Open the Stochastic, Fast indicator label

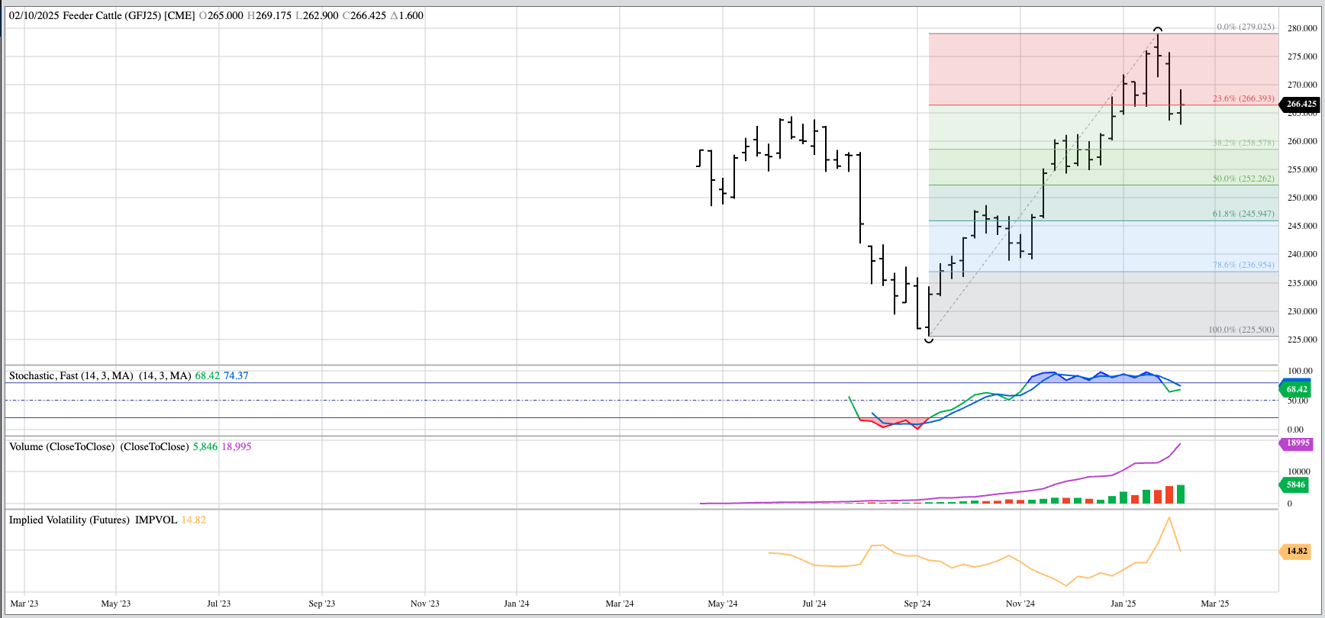pos(71,375)
